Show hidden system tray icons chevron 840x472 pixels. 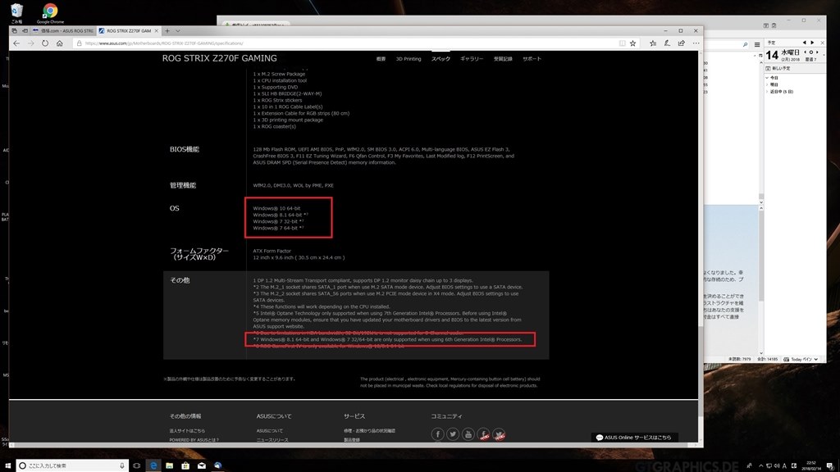760,465
